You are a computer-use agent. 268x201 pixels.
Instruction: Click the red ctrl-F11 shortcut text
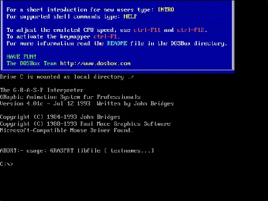pos(147,30)
